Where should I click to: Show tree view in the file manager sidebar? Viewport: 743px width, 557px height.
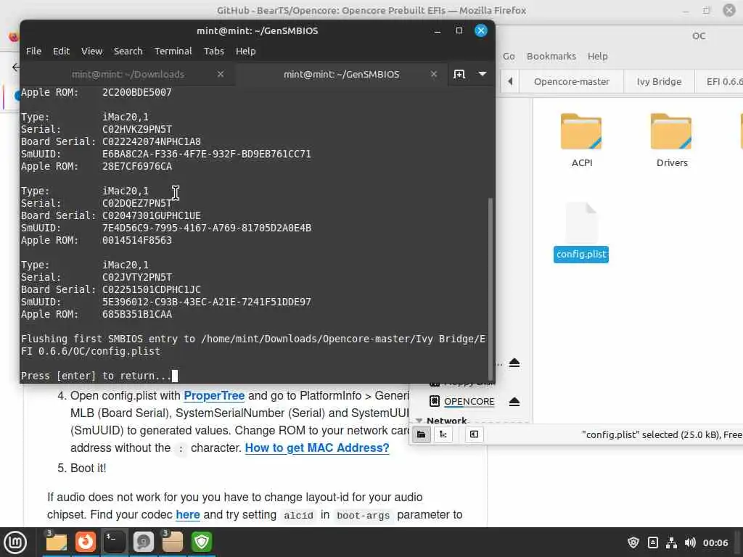[443, 434]
